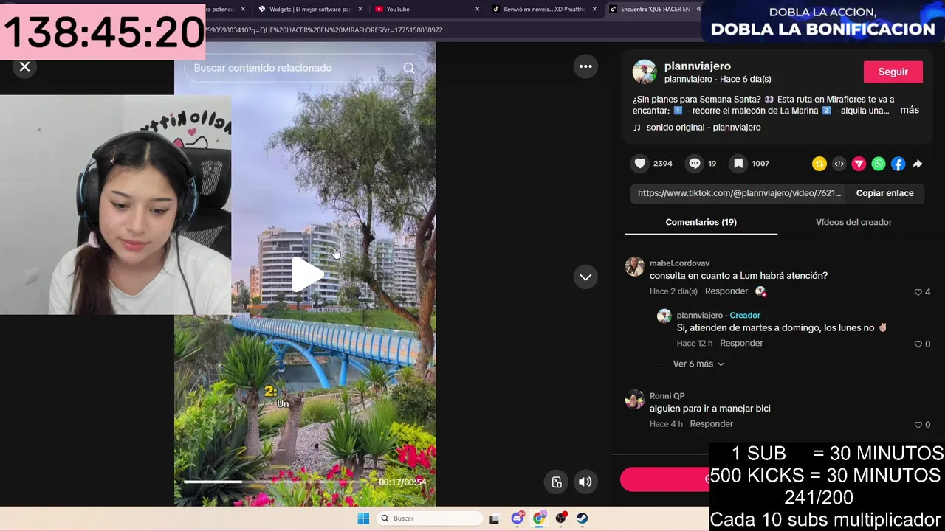The width and height of the screenshot is (945, 531).
Task: Open Discord from the taskbar
Action: click(518, 518)
